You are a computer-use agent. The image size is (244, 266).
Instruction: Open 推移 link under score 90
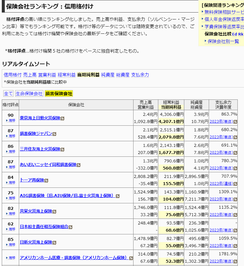pos(11,120)
